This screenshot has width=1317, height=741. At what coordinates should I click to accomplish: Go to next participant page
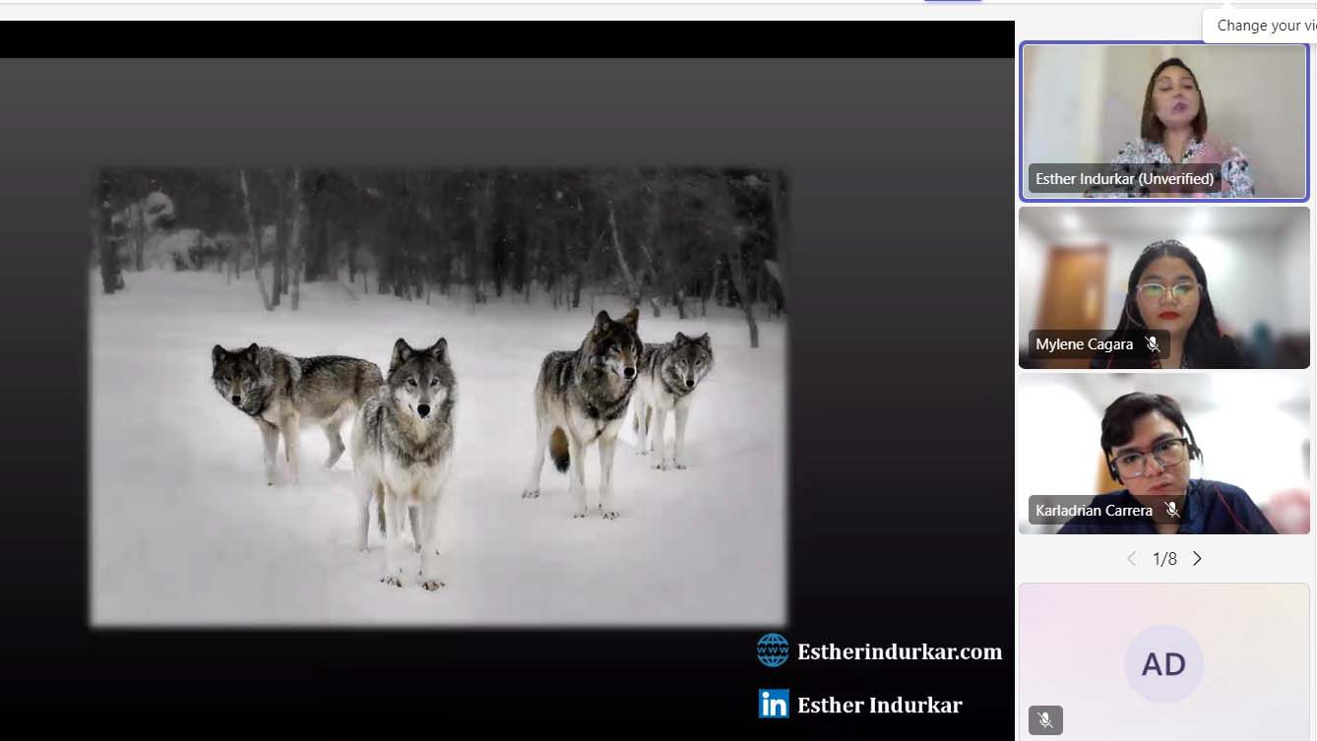(1197, 559)
